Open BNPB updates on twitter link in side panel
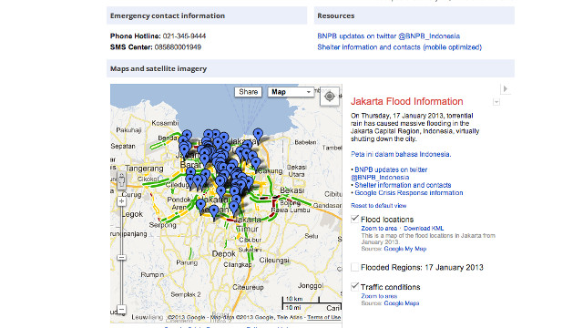Screen dimensions: 583x328 click(389, 173)
